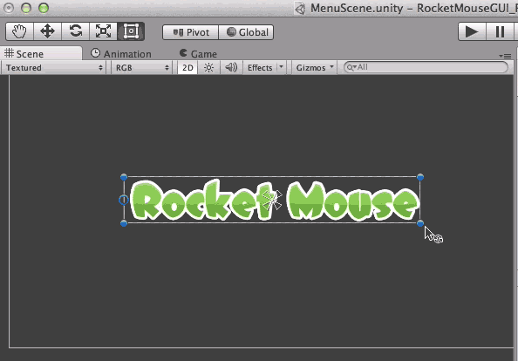Select the Scale tool
The height and width of the screenshot is (361, 518).
click(x=104, y=31)
